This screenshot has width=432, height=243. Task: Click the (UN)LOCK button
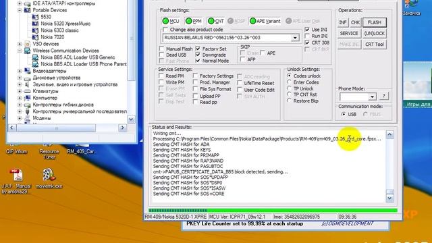coord(375,33)
